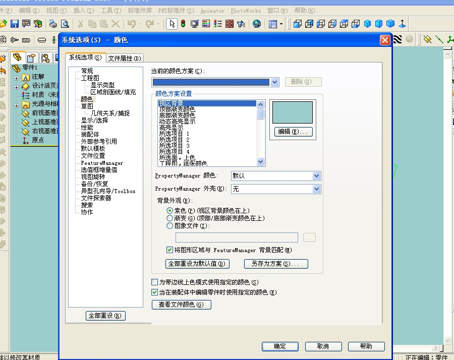Click the Rebuild traffic light icon
The image size is (454, 360).
click(183, 24)
